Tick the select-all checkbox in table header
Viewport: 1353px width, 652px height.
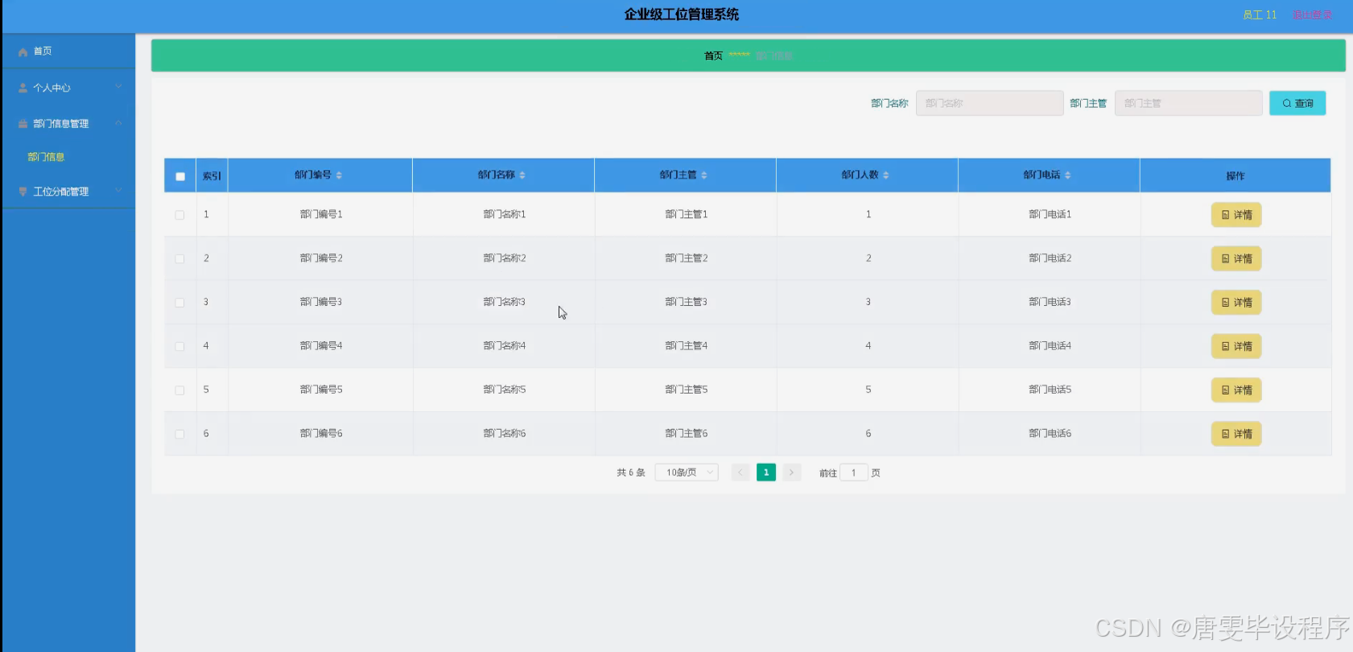tap(180, 176)
